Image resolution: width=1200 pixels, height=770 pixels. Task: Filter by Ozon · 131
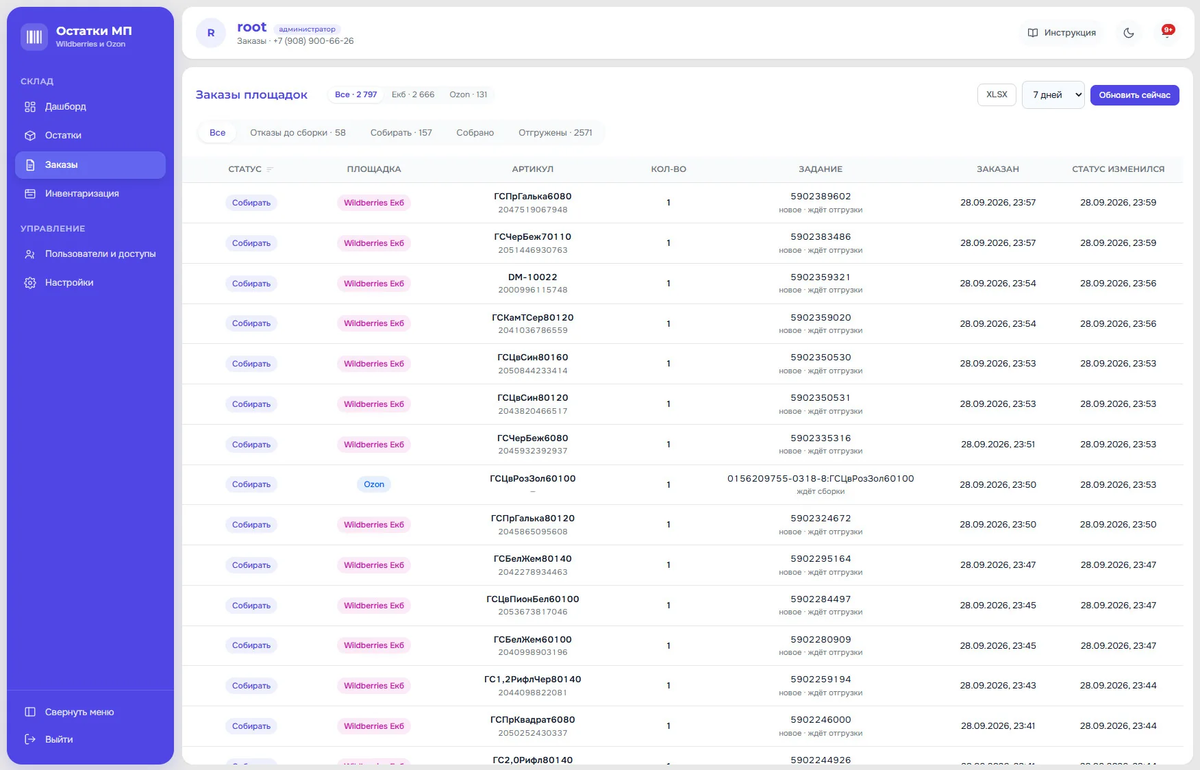point(468,95)
